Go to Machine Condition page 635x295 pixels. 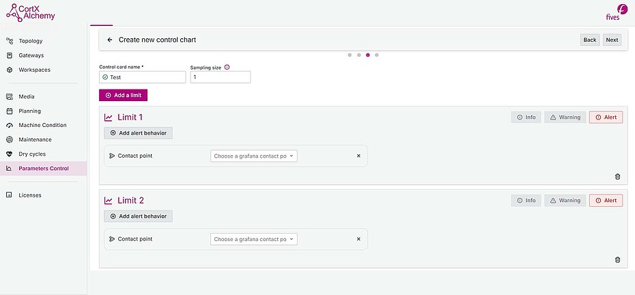(x=42, y=125)
